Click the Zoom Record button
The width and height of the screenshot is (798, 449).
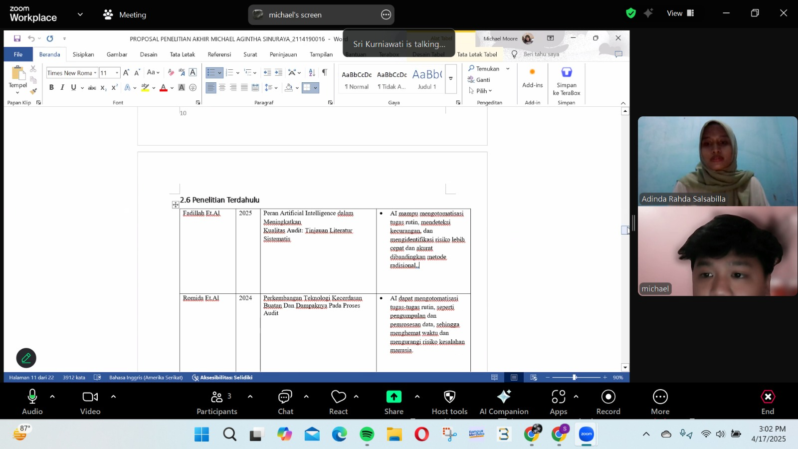click(608, 402)
